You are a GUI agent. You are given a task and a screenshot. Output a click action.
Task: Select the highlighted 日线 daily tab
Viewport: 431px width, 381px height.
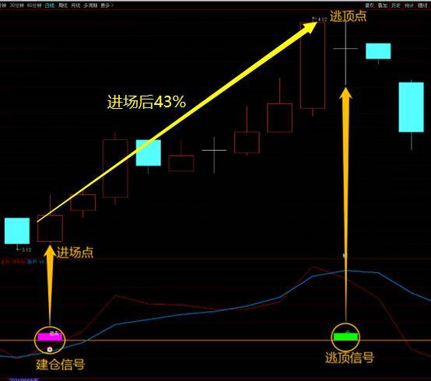click(x=50, y=5)
